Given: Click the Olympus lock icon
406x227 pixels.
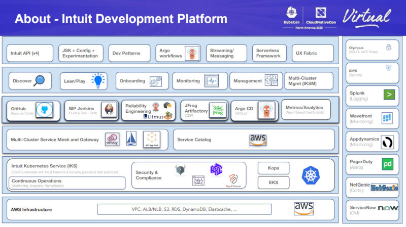Looking at the screenshot, I should tap(388, 48).
